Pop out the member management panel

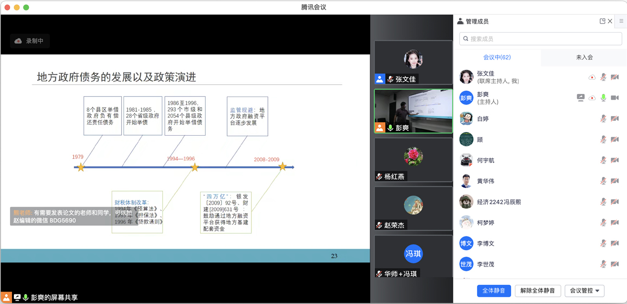pyautogui.click(x=602, y=21)
